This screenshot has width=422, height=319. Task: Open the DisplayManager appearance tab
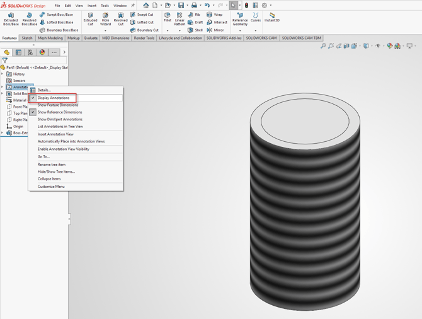point(42,52)
